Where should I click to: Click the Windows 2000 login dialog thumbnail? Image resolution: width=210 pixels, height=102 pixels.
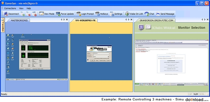point(99,53)
